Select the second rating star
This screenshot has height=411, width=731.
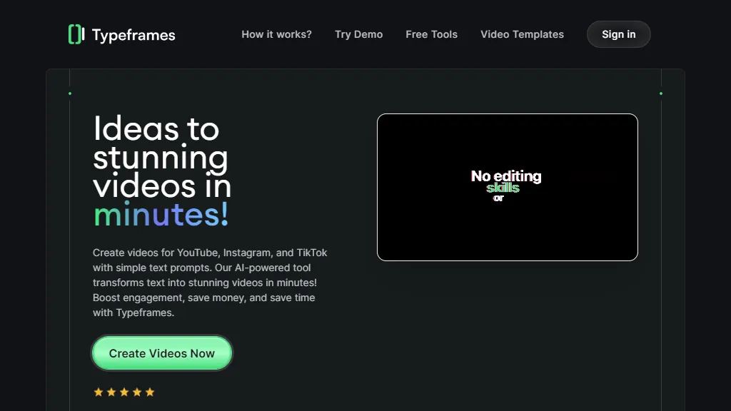[111, 392]
